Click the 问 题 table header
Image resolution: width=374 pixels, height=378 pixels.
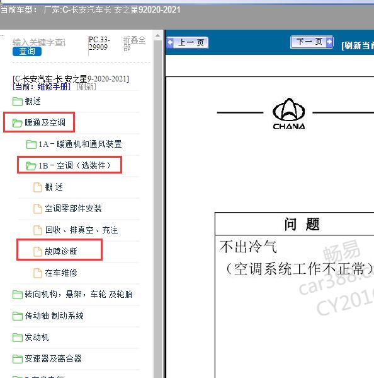click(x=302, y=224)
